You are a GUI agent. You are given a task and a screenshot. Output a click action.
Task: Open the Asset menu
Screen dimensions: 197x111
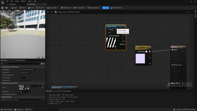click(17, 1)
